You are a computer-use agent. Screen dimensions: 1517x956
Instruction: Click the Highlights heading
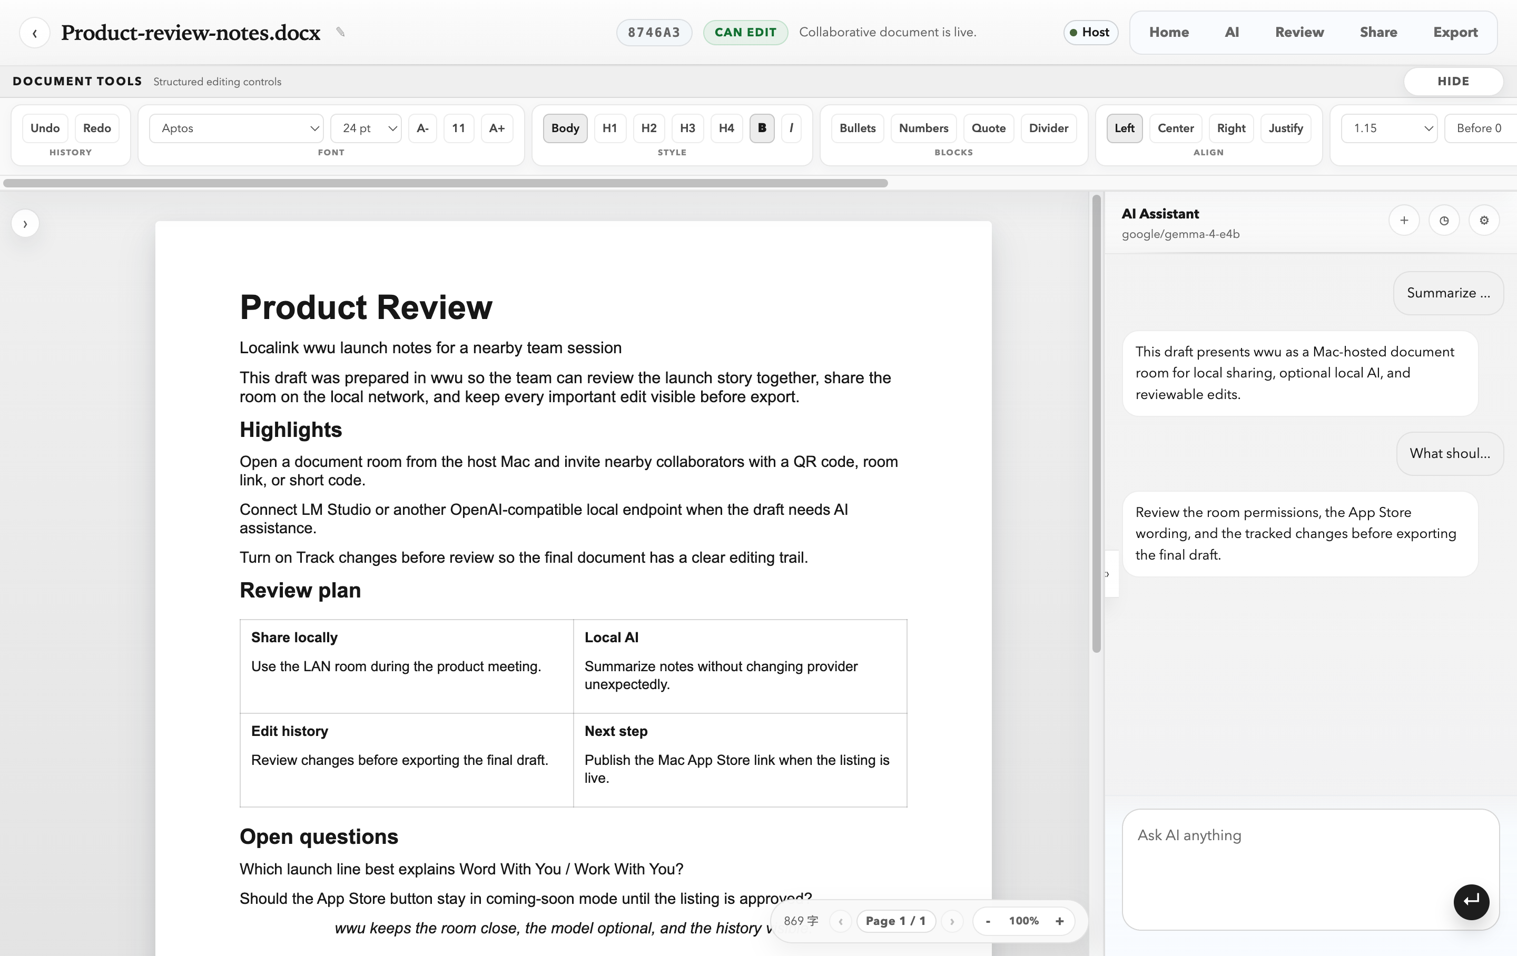pos(290,430)
